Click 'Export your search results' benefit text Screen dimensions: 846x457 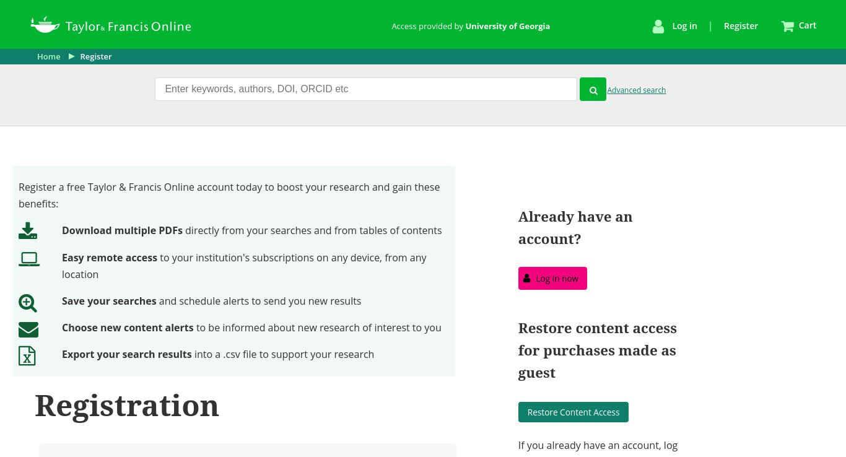pyautogui.click(x=127, y=354)
